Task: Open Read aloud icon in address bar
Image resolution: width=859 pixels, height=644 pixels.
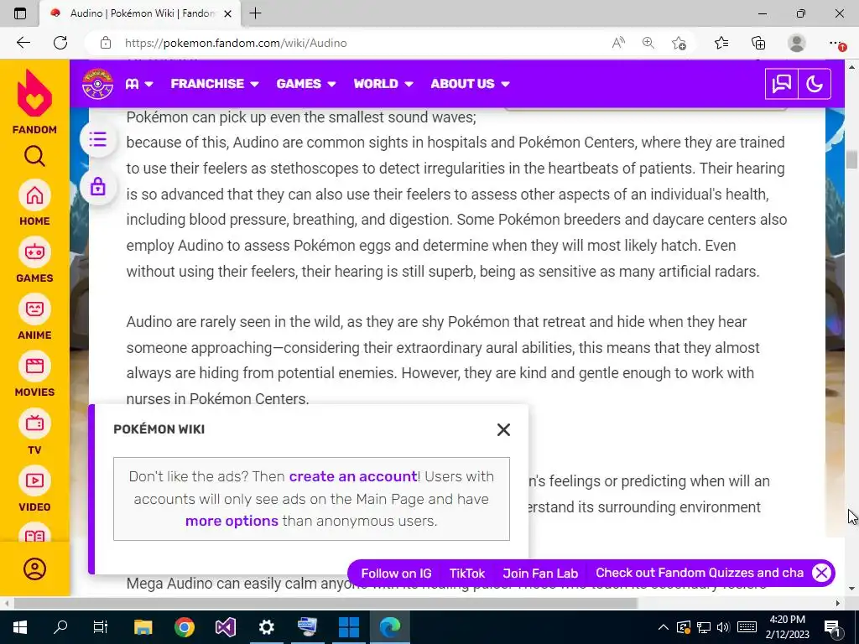Action: point(618,43)
